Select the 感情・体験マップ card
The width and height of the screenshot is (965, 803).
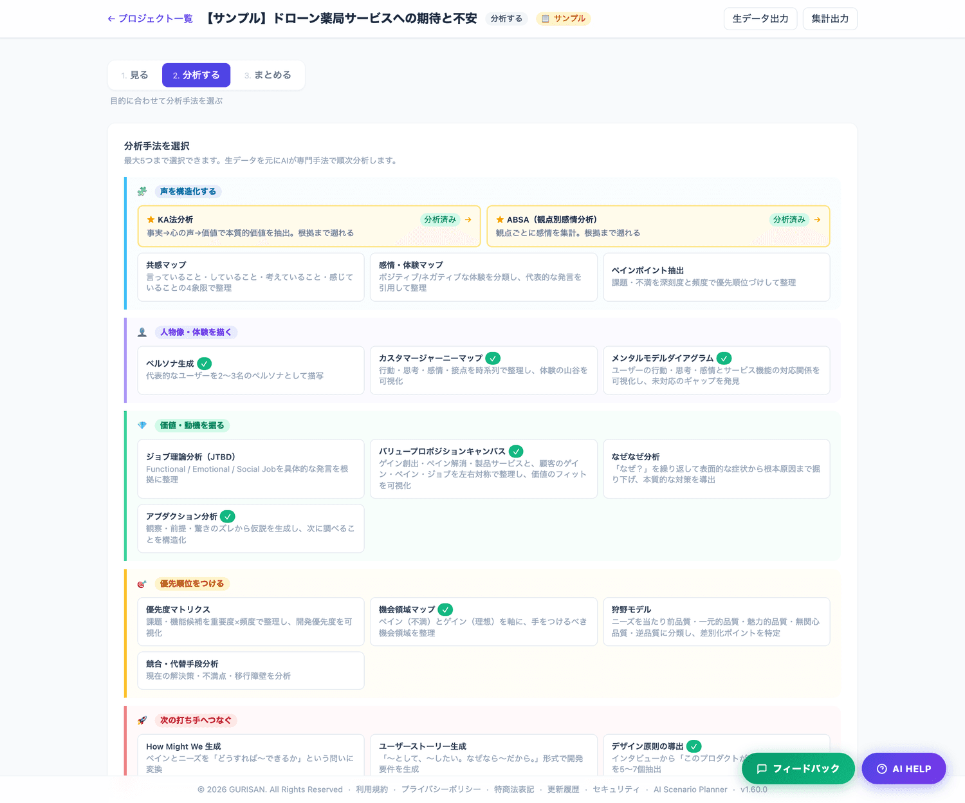[484, 277]
